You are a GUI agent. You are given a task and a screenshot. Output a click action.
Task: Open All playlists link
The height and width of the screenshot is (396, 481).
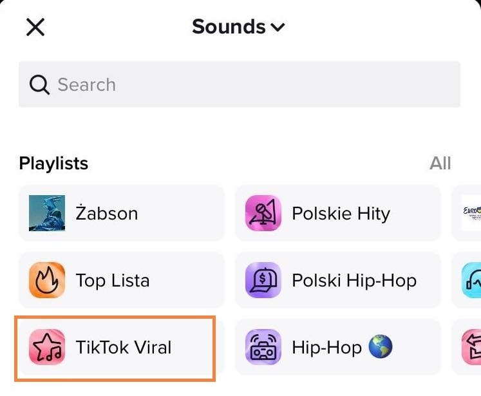440,164
